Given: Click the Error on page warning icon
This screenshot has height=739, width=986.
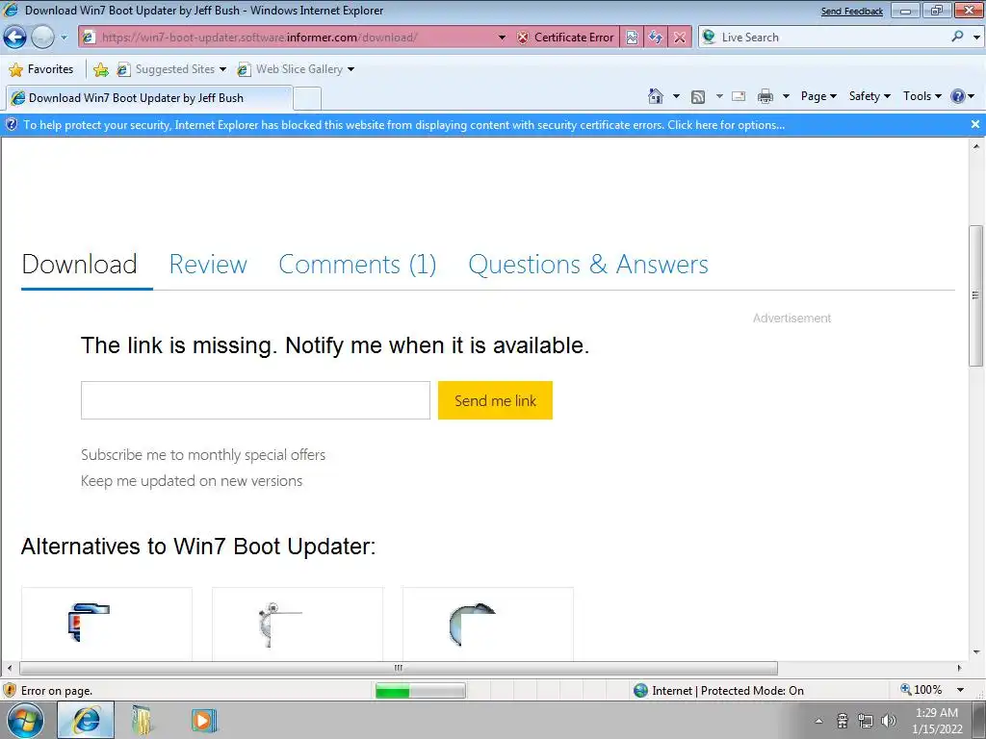Looking at the screenshot, I should [9, 690].
